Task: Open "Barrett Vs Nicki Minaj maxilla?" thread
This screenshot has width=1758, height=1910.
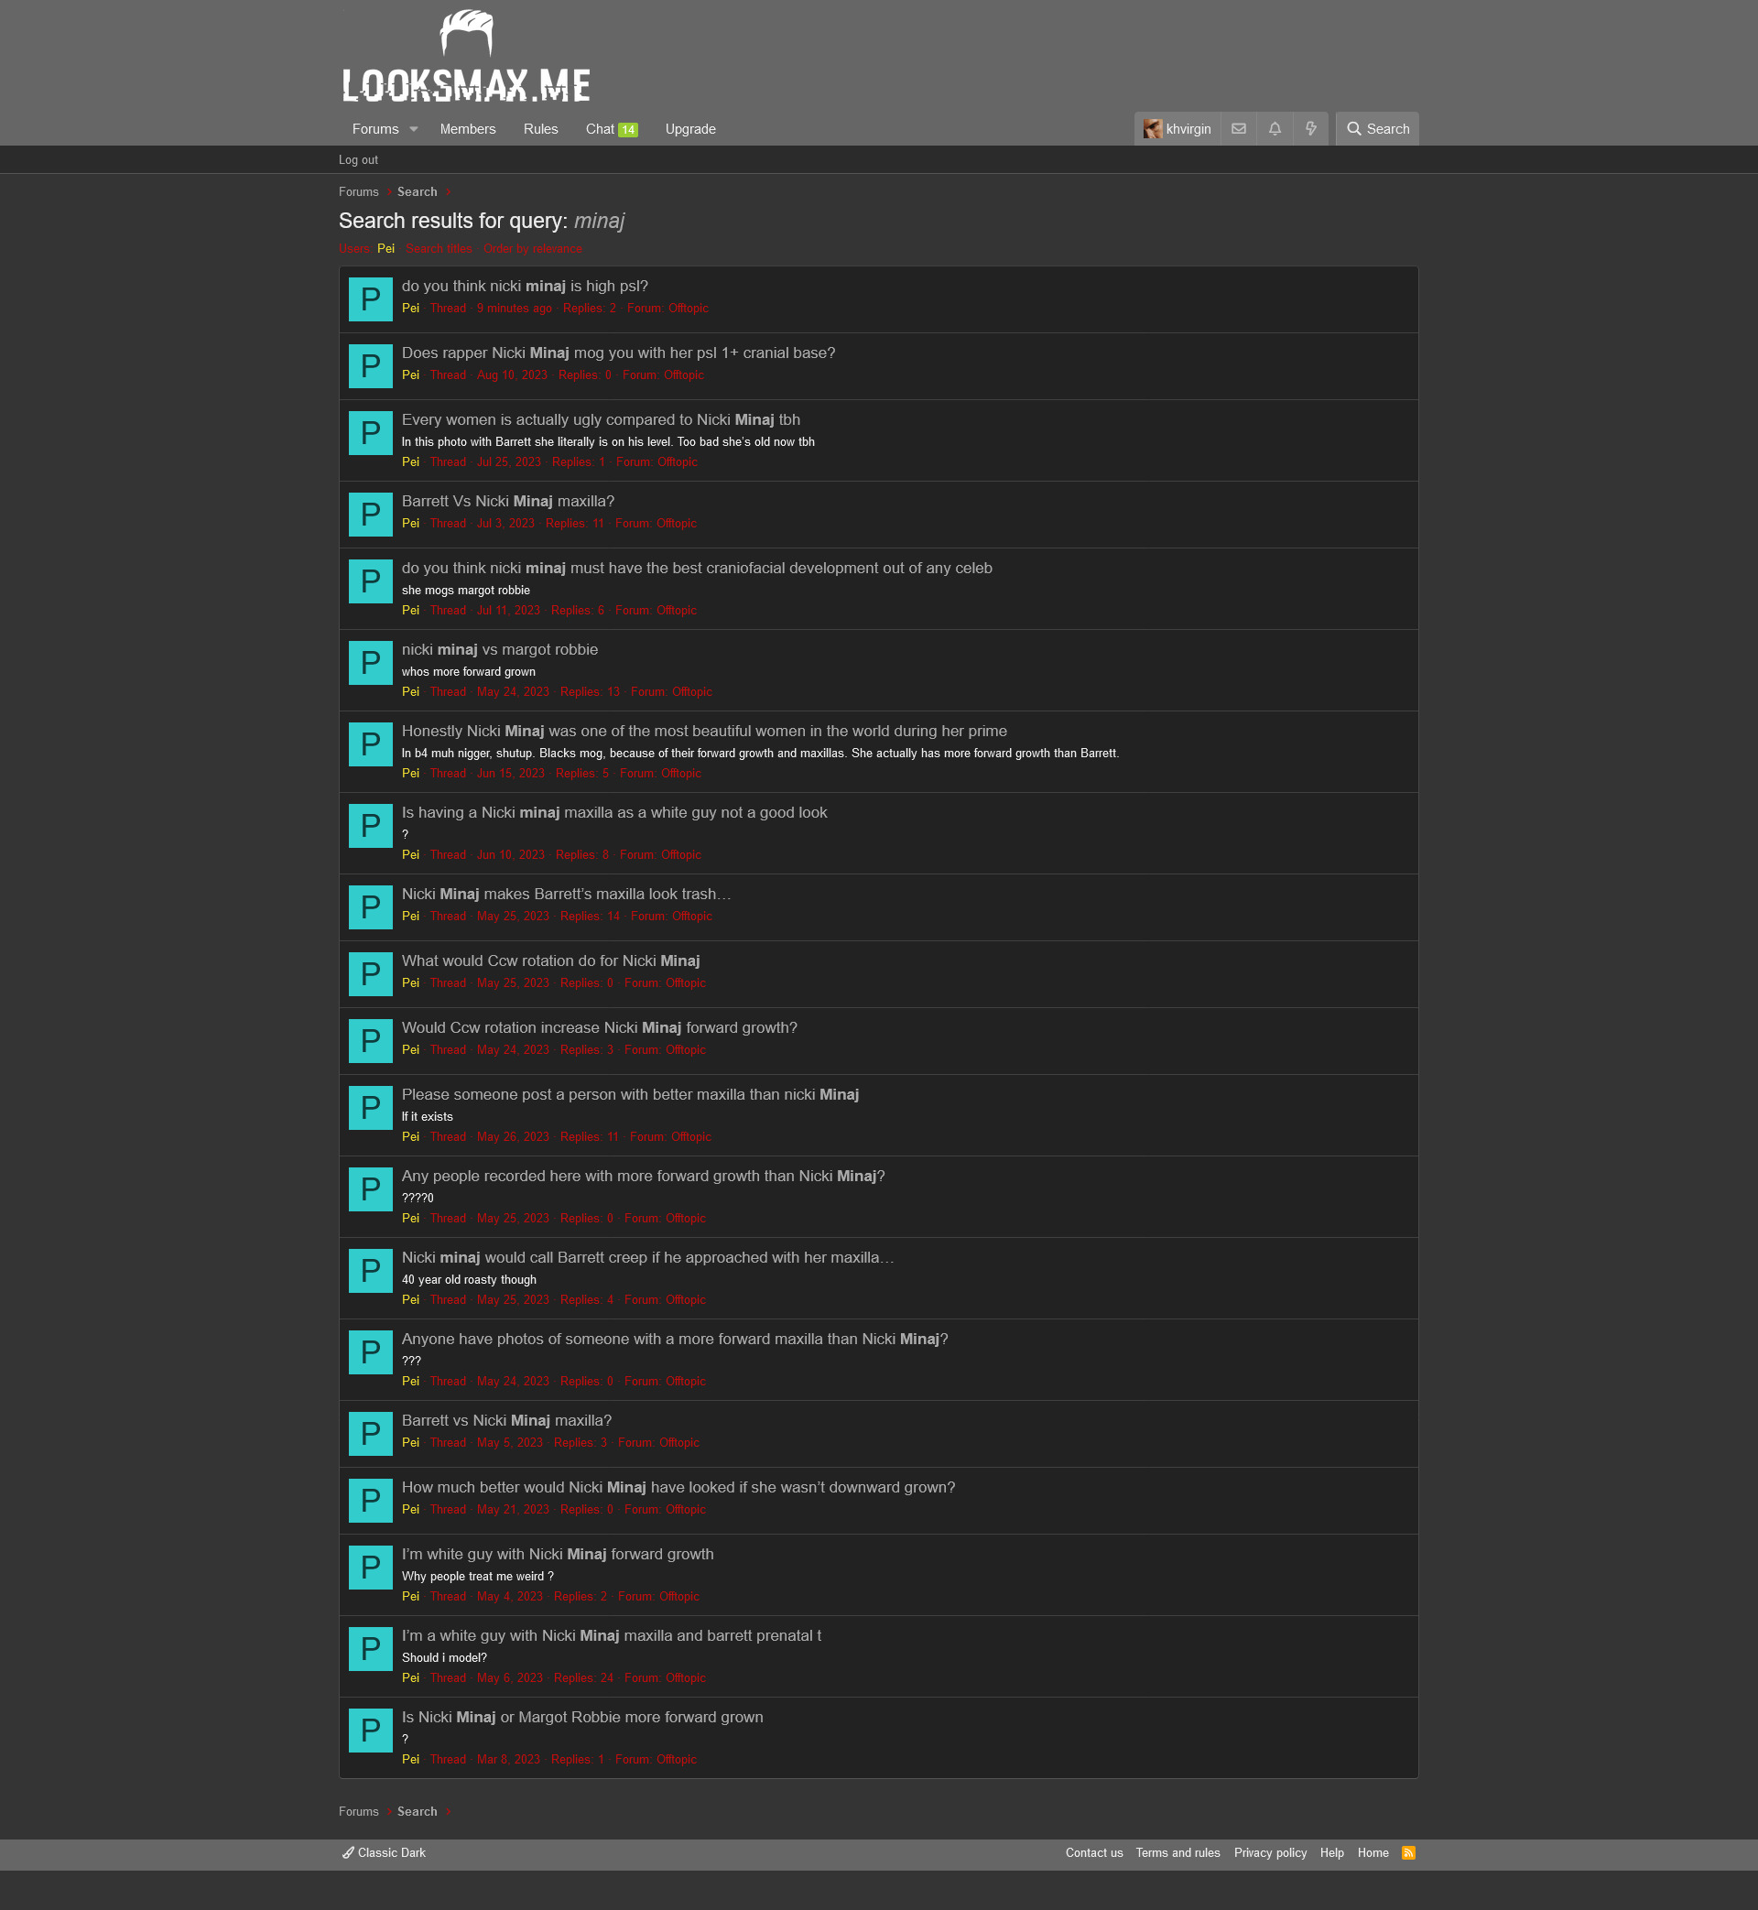Action: click(508, 501)
